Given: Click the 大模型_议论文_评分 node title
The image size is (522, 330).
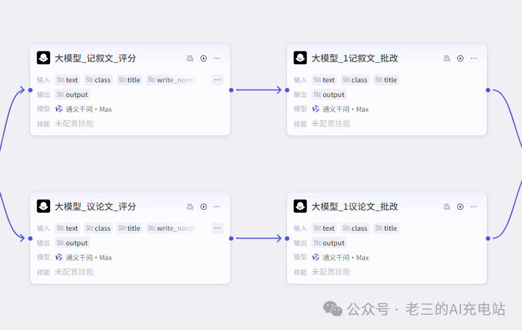Looking at the screenshot, I should 95,206.
